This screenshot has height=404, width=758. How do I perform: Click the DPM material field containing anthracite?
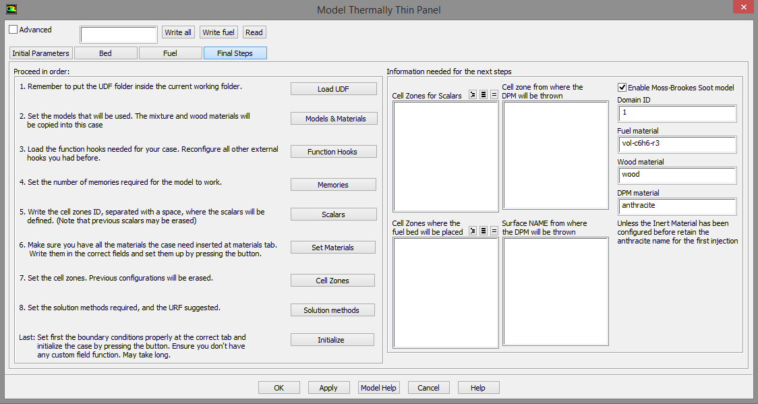pos(677,206)
